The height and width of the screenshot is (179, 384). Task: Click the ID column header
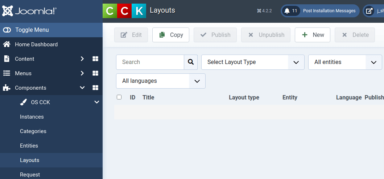[132, 97]
